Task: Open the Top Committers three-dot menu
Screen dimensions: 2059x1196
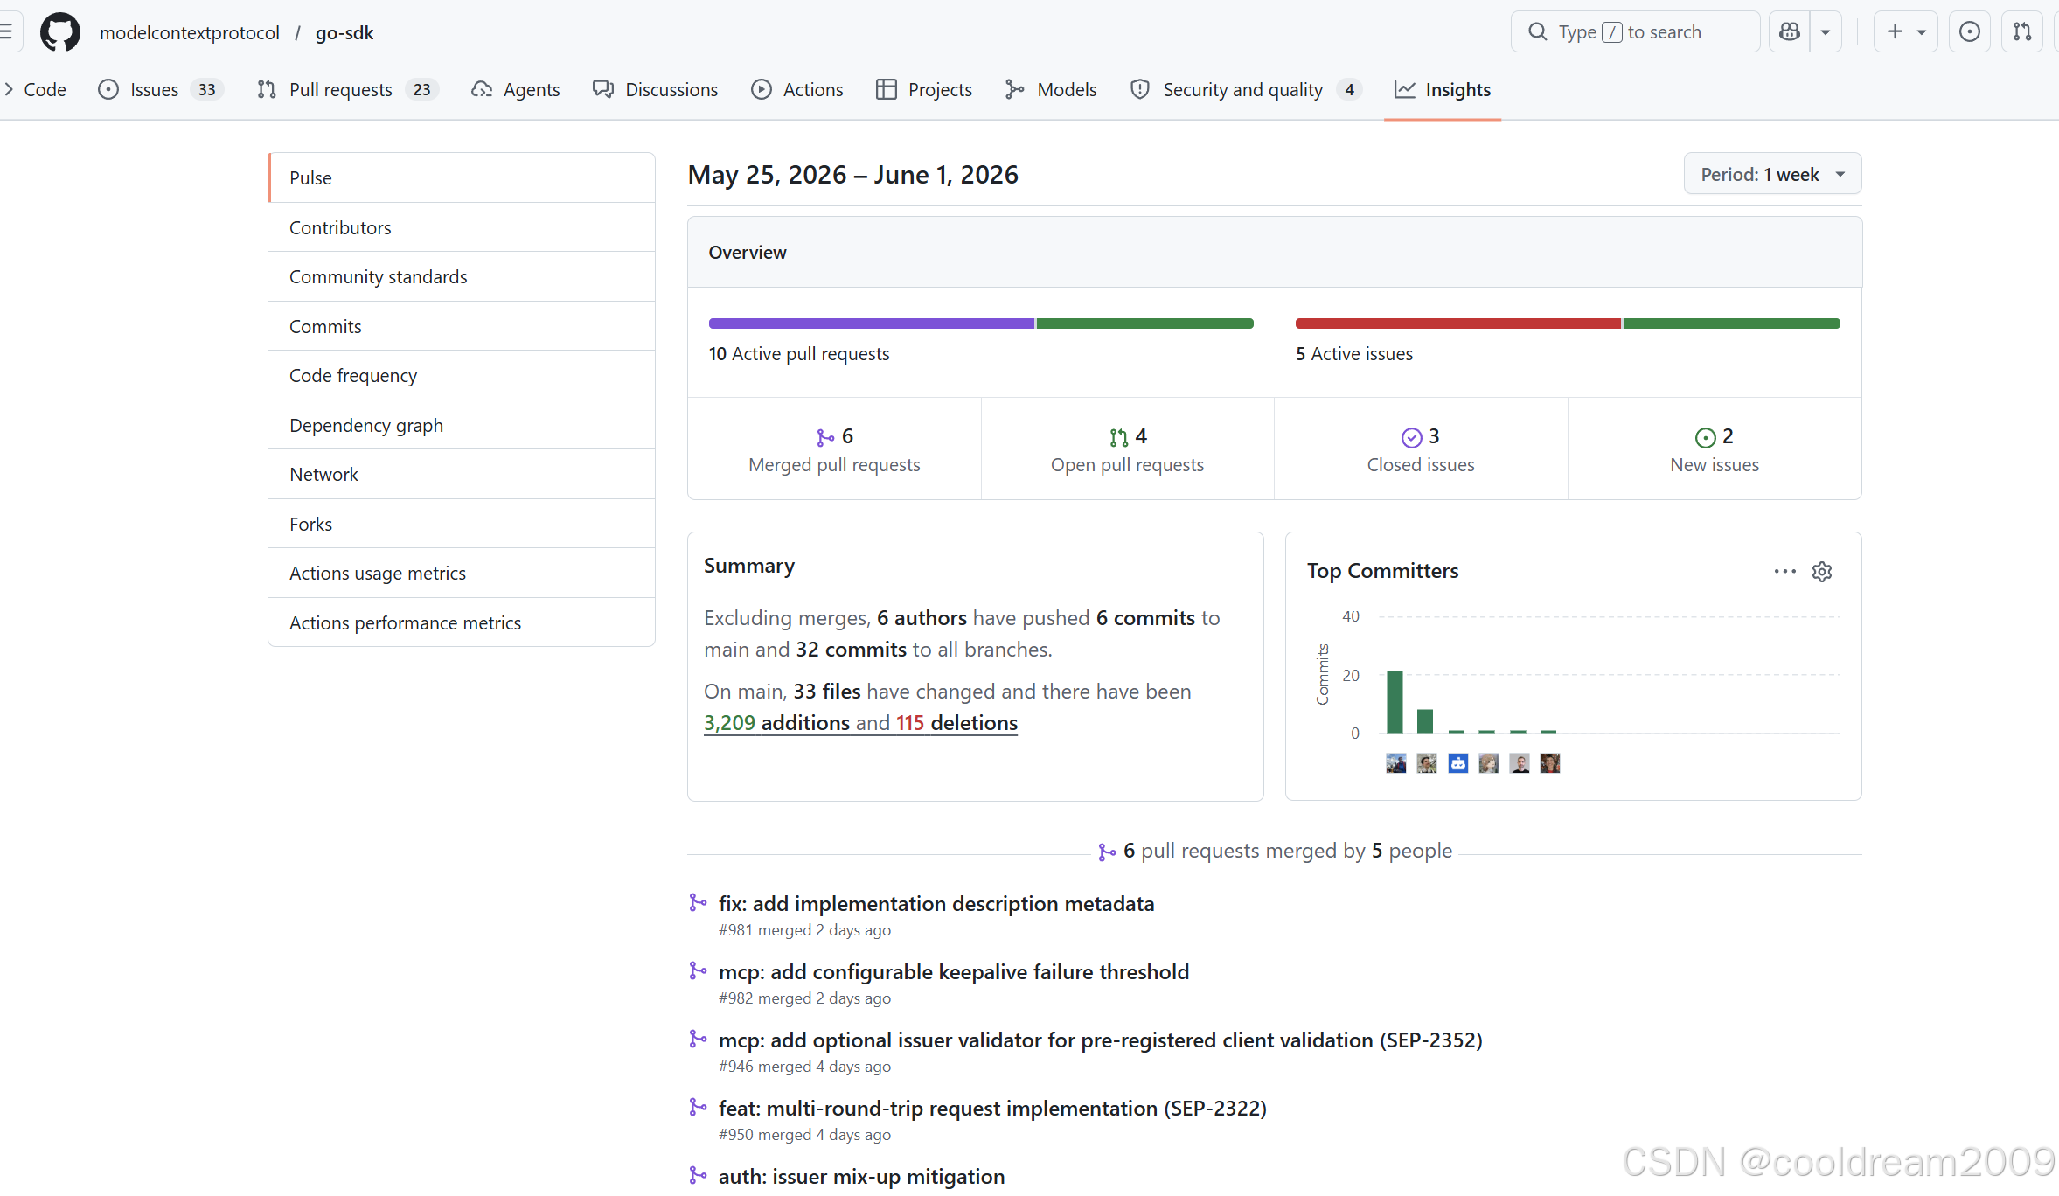Action: click(1784, 572)
